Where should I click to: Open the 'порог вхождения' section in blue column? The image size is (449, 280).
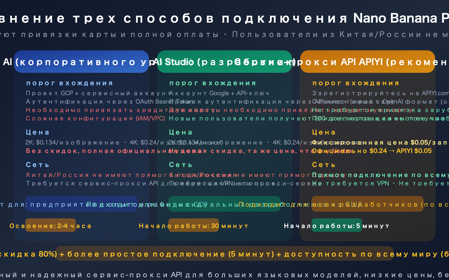coord(69,83)
